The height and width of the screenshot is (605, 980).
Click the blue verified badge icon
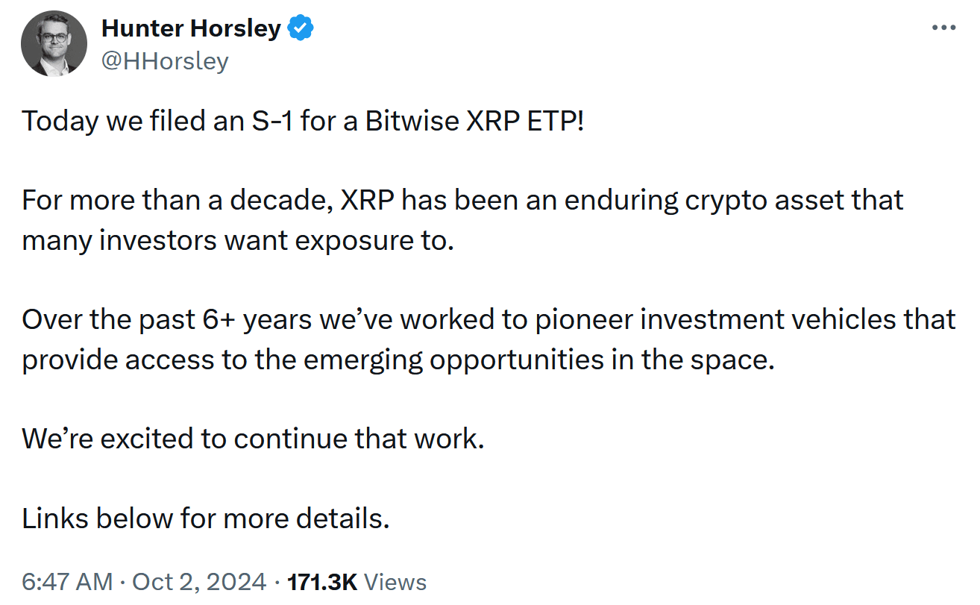(x=301, y=29)
